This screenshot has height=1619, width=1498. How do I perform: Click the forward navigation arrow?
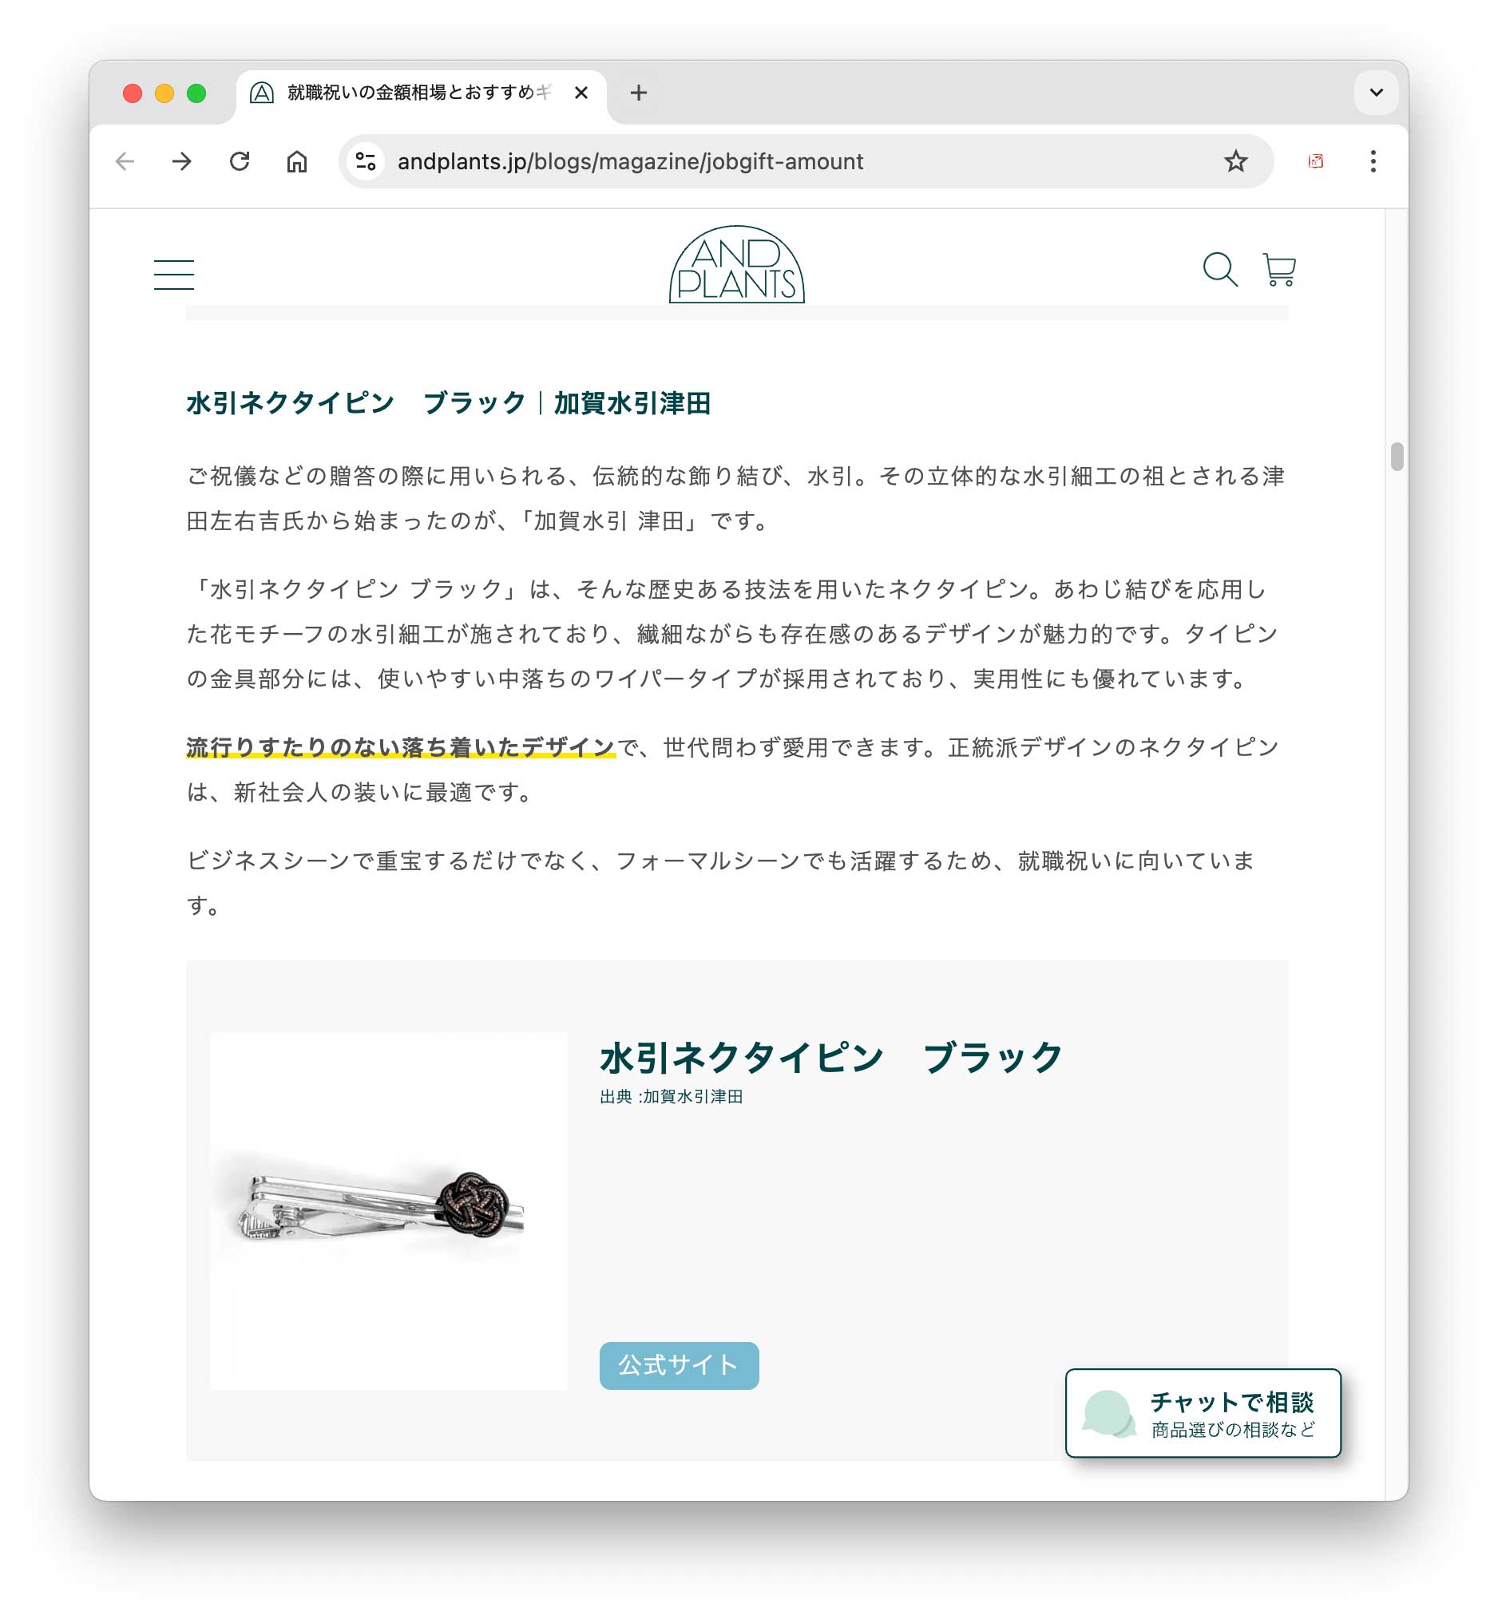[x=181, y=161]
